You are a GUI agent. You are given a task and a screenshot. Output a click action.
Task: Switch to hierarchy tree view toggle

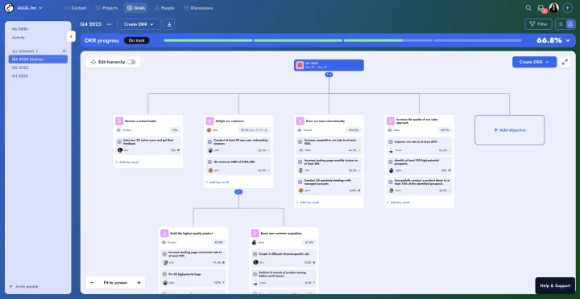coord(570,24)
